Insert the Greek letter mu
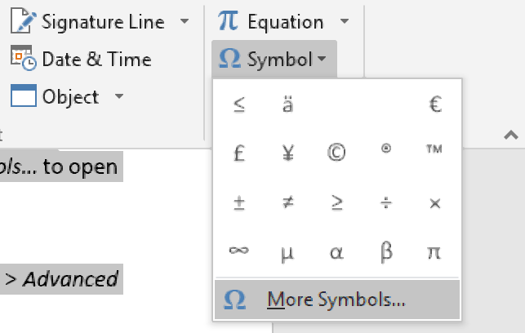This screenshot has width=525, height=333. point(287,251)
